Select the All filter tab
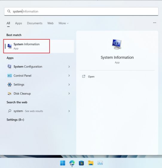The image size is (162, 168). tap(8, 23)
